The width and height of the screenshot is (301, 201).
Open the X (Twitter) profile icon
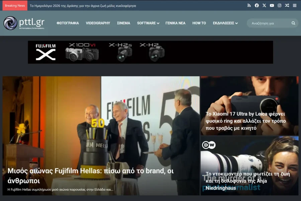264,5
